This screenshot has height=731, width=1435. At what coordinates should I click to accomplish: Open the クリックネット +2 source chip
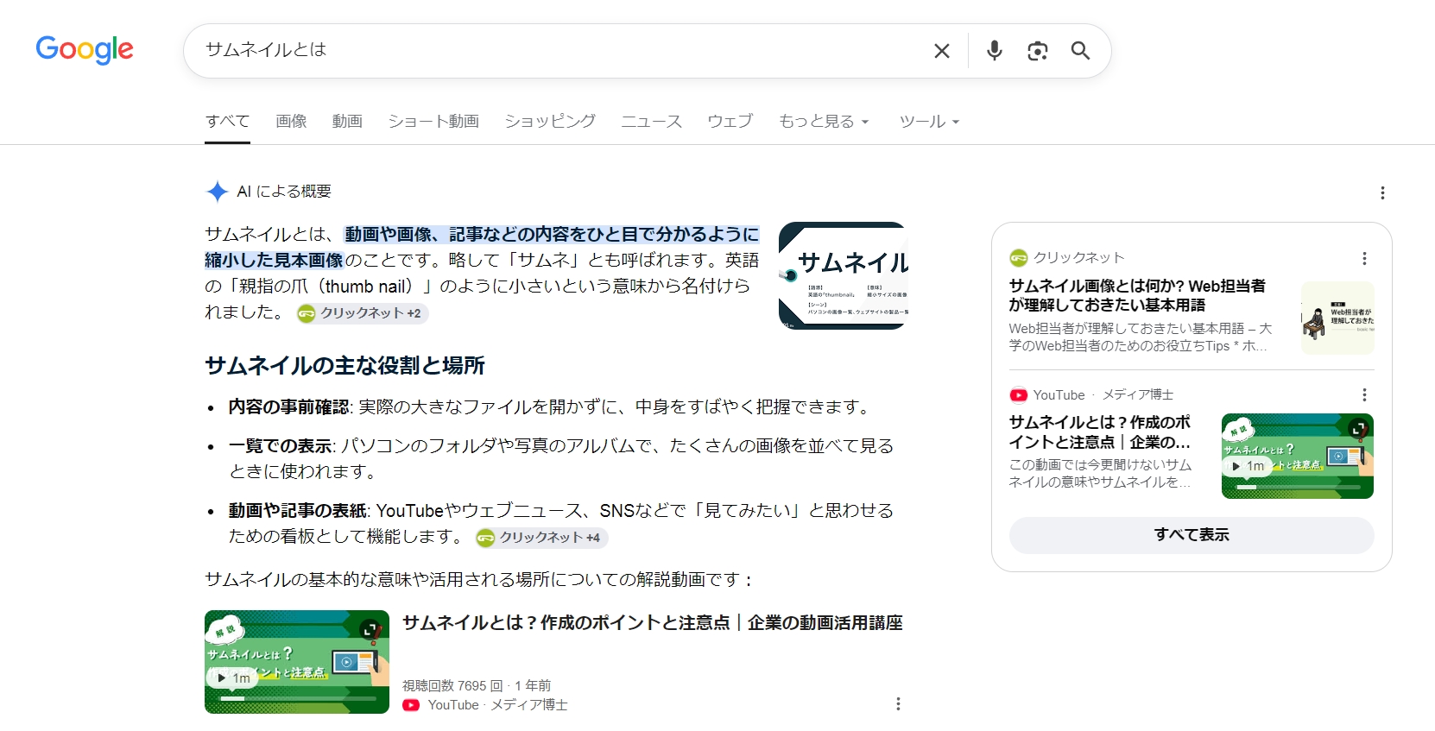coord(362,313)
